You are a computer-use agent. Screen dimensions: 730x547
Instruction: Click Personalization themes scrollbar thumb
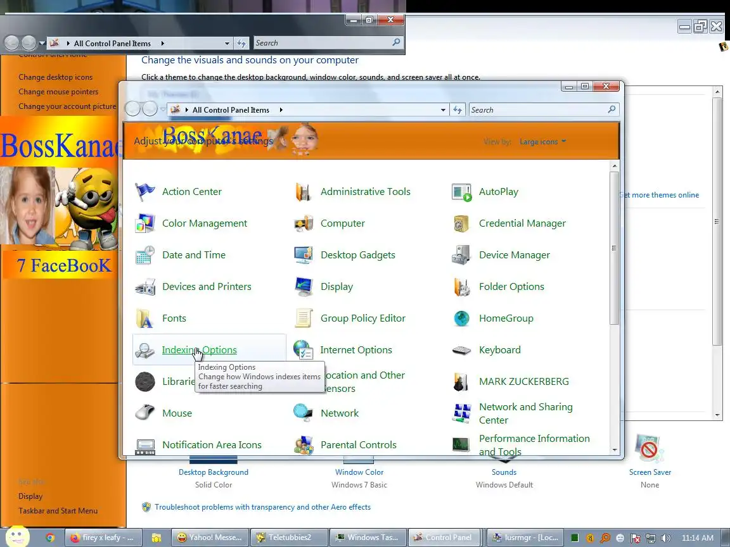point(717,221)
